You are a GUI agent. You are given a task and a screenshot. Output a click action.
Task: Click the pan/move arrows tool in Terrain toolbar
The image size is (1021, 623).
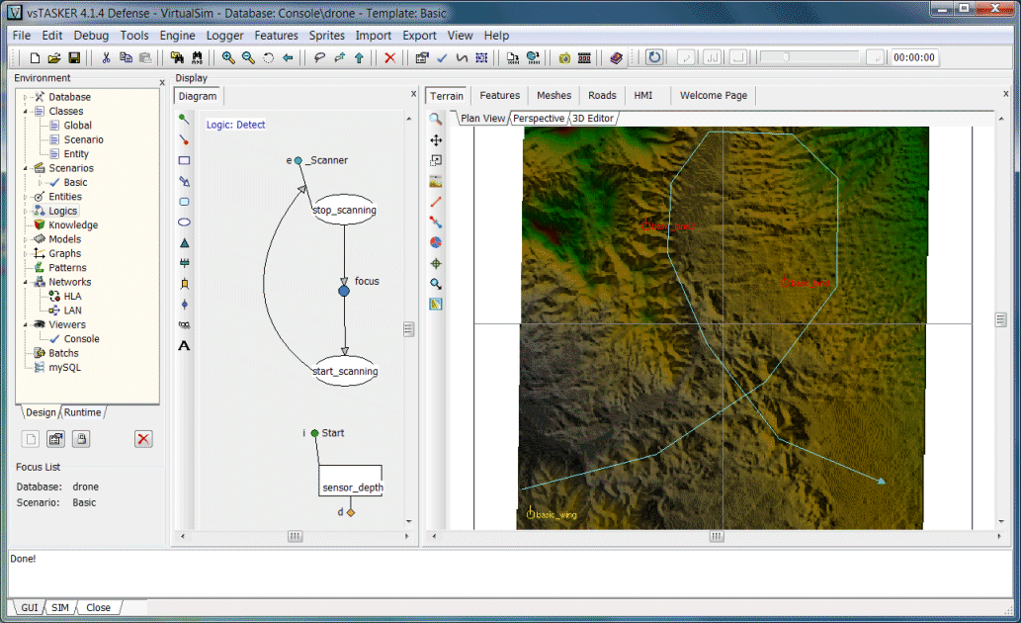tap(436, 140)
